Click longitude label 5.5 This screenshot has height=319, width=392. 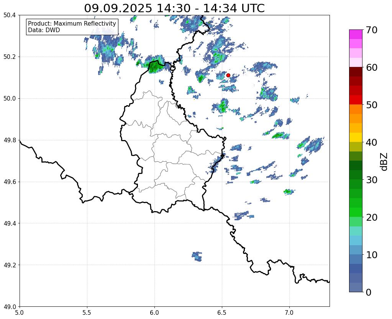tap(87, 312)
